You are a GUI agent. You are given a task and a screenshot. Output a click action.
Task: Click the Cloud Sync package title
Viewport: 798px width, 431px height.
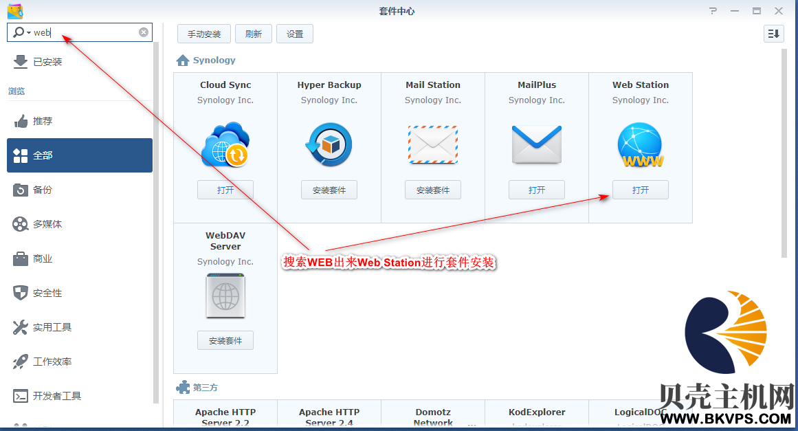pos(225,85)
